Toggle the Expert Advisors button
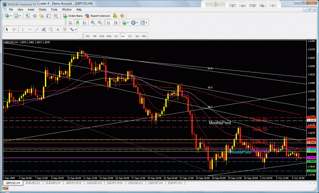This screenshot has height=193, width=319. (97, 16)
